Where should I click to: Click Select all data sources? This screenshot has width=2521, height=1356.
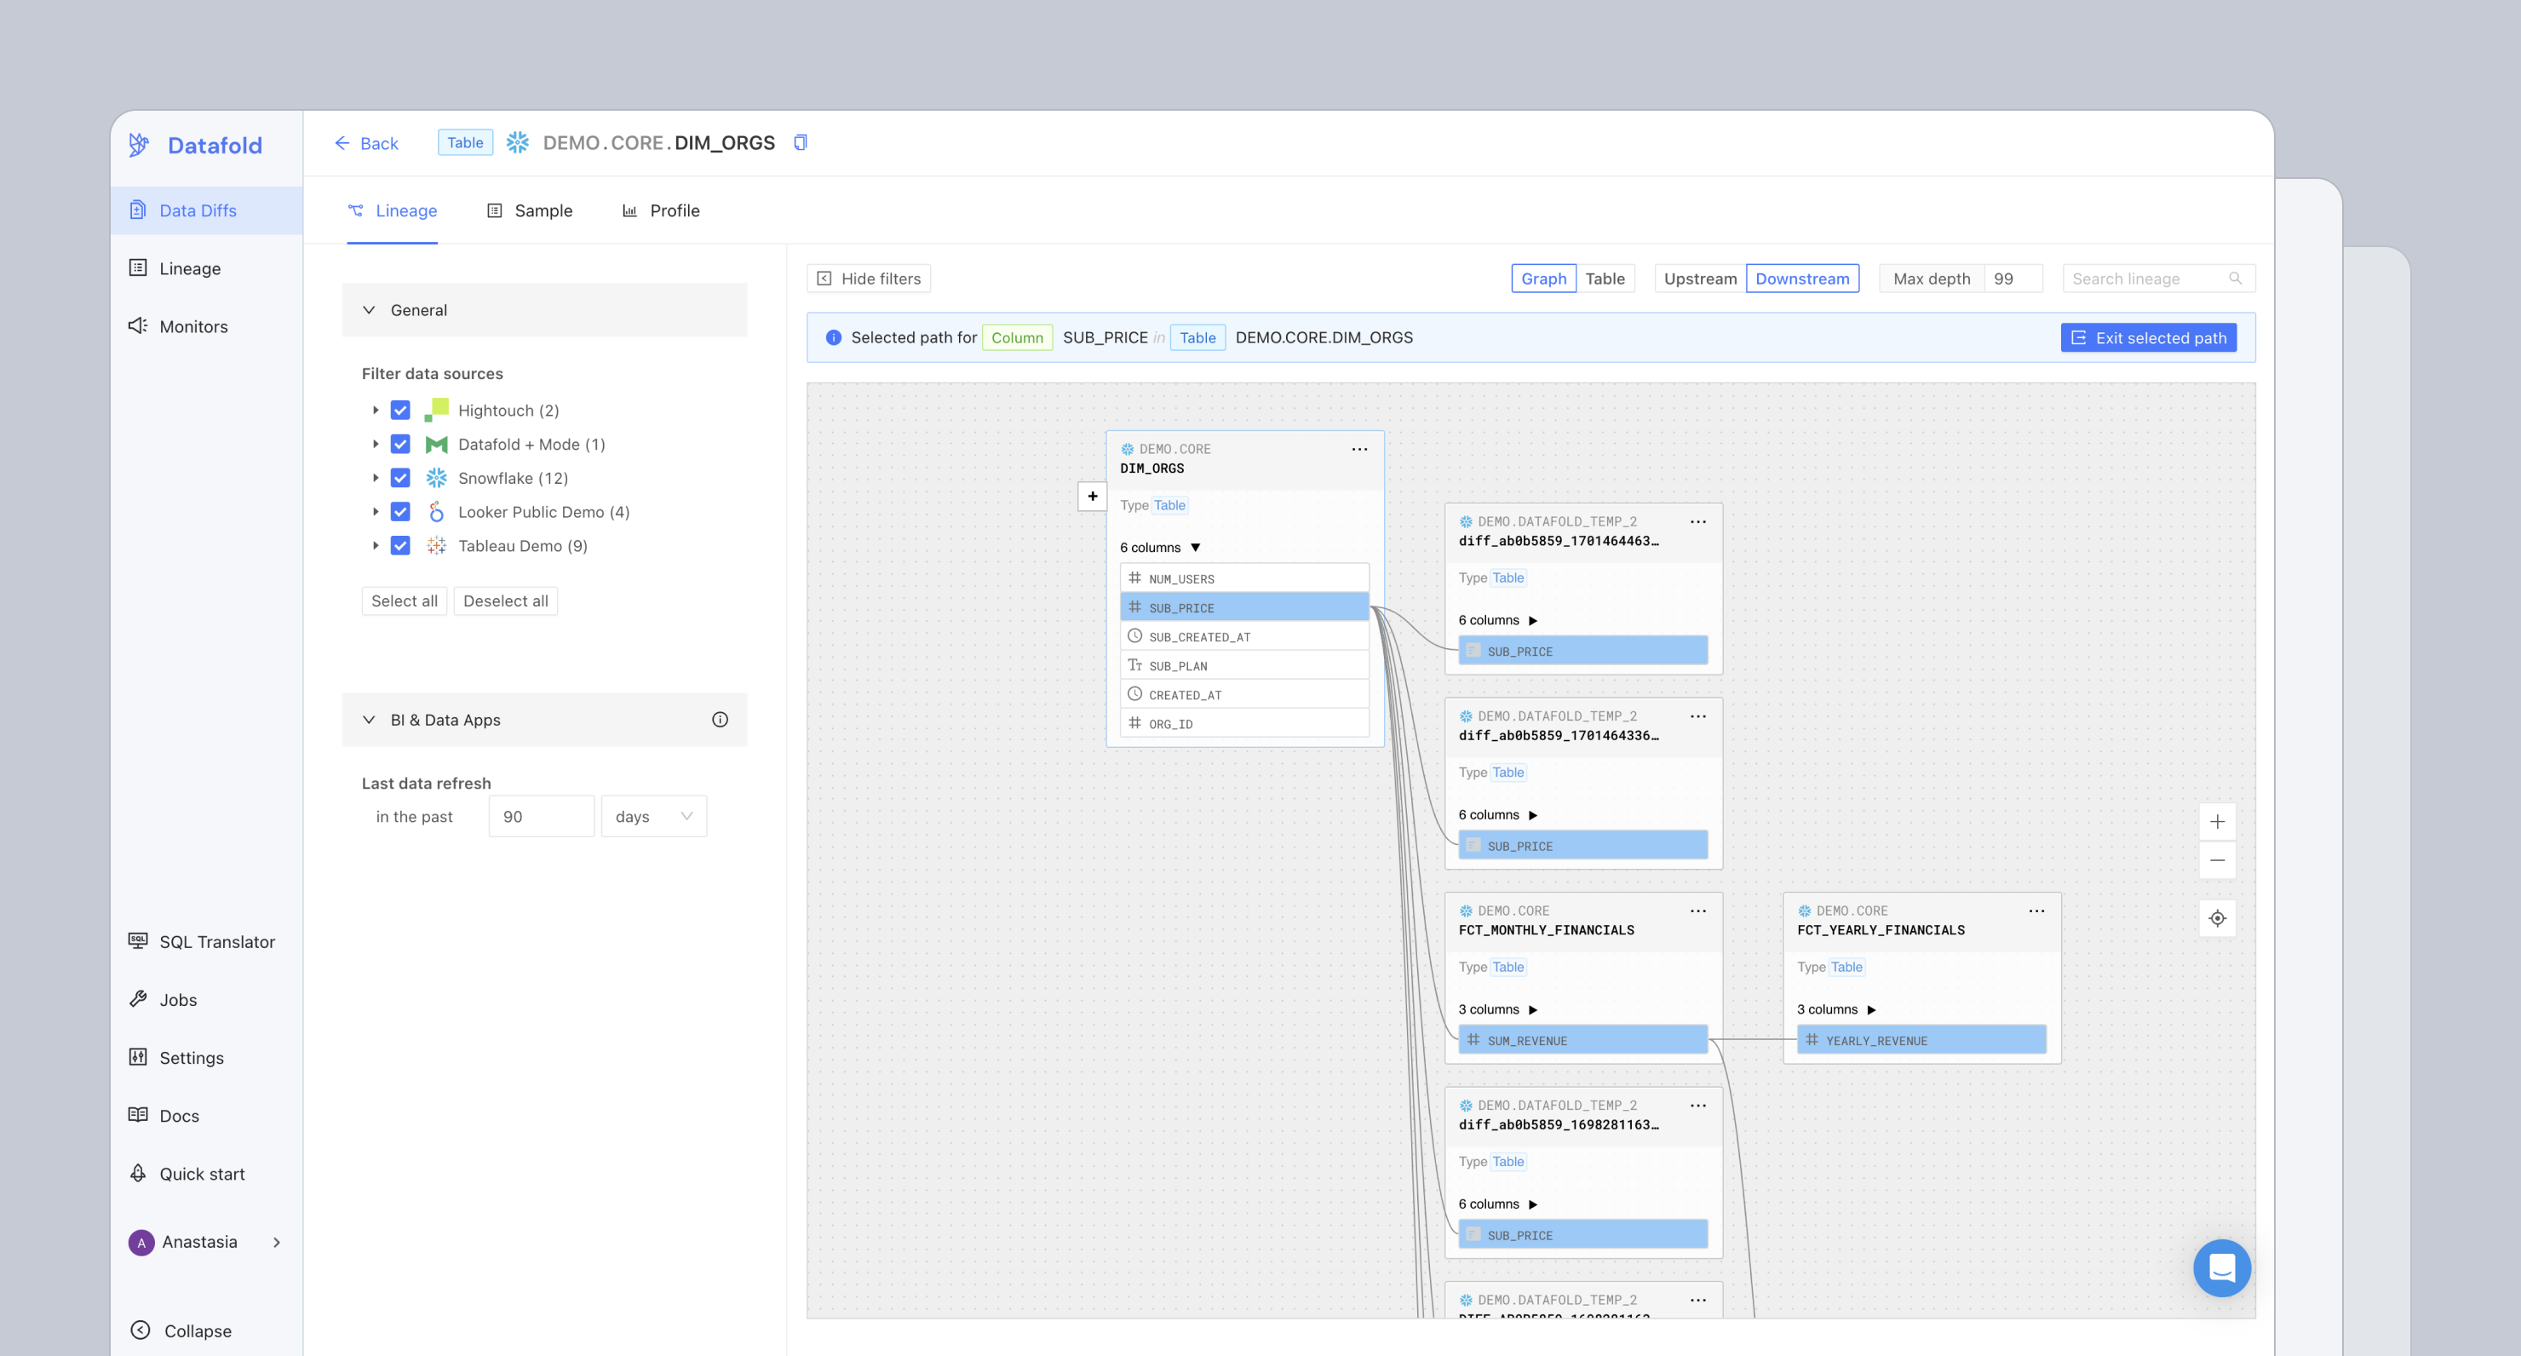(405, 601)
